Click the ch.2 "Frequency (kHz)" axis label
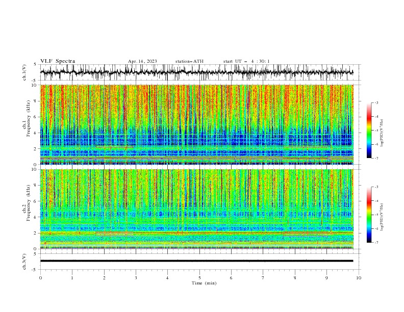Screen dimensions: 404x312 click(x=29, y=203)
